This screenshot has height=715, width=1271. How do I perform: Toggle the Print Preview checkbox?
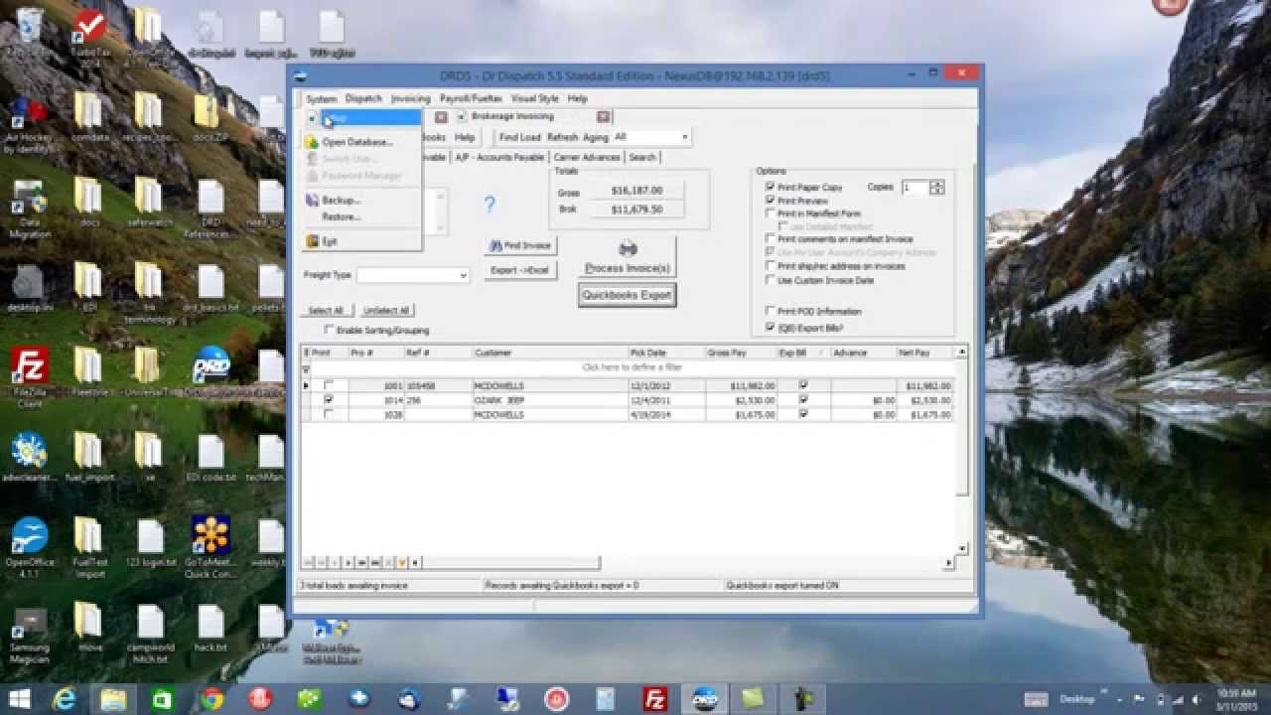click(x=771, y=201)
